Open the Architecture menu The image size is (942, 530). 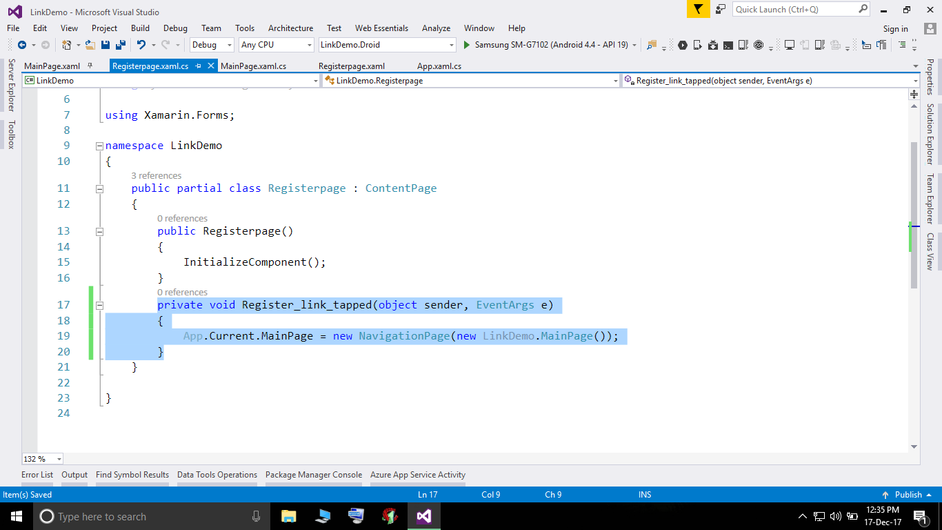click(290, 28)
